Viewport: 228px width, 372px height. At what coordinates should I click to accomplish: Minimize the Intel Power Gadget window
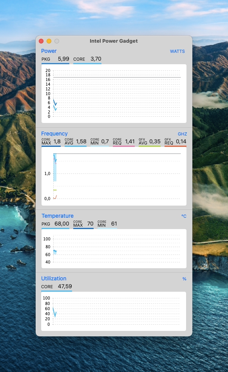click(x=49, y=41)
